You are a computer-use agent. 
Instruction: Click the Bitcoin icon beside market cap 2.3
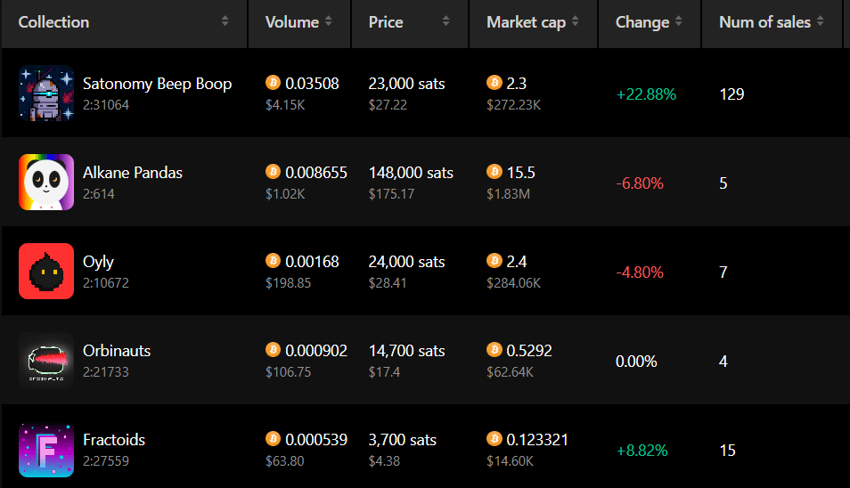[x=494, y=82]
